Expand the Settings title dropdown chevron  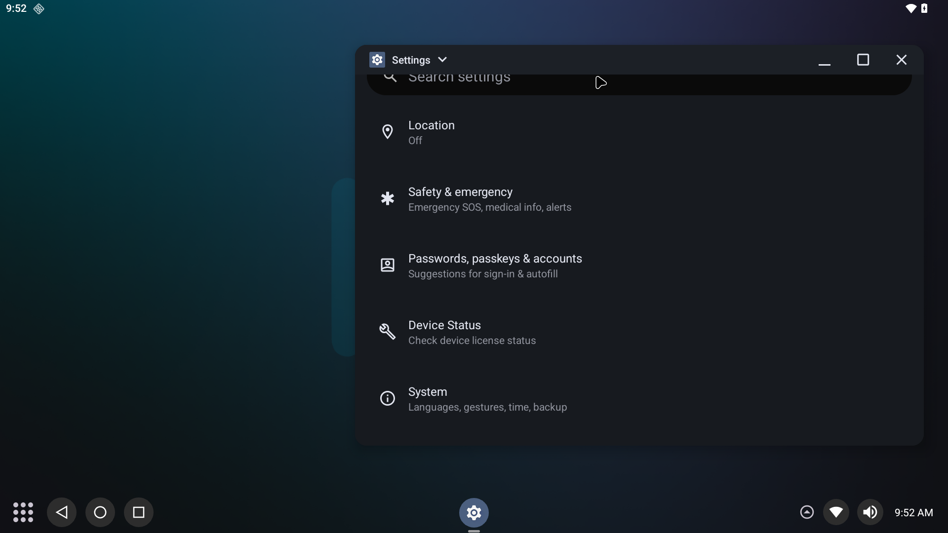pyautogui.click(x=442, y=60)
